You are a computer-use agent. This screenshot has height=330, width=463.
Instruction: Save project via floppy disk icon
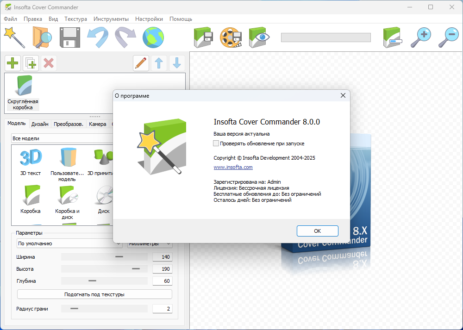point(70,37)
